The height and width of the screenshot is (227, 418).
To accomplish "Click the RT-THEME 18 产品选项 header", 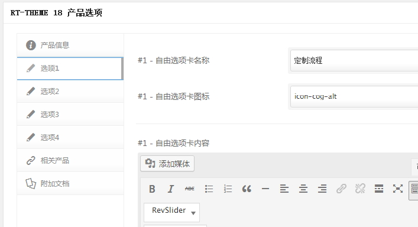I will (56, 13).
